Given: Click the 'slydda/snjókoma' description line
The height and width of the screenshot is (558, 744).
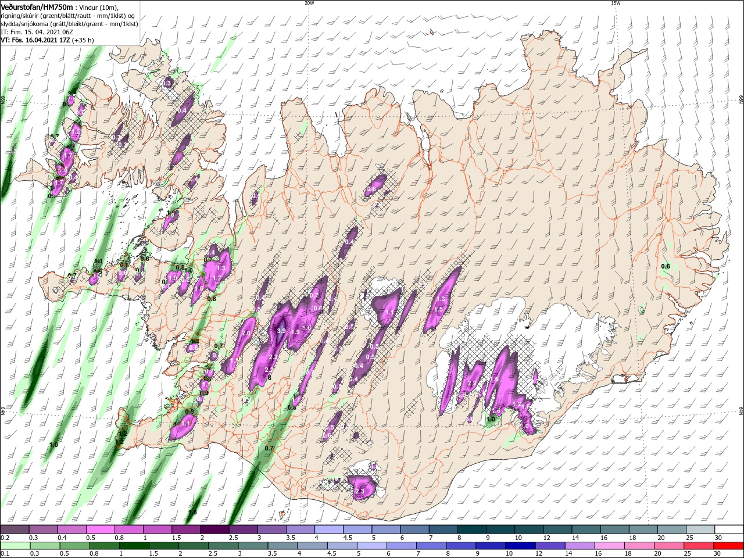Looking at the screenshot, I should point(69,24).
